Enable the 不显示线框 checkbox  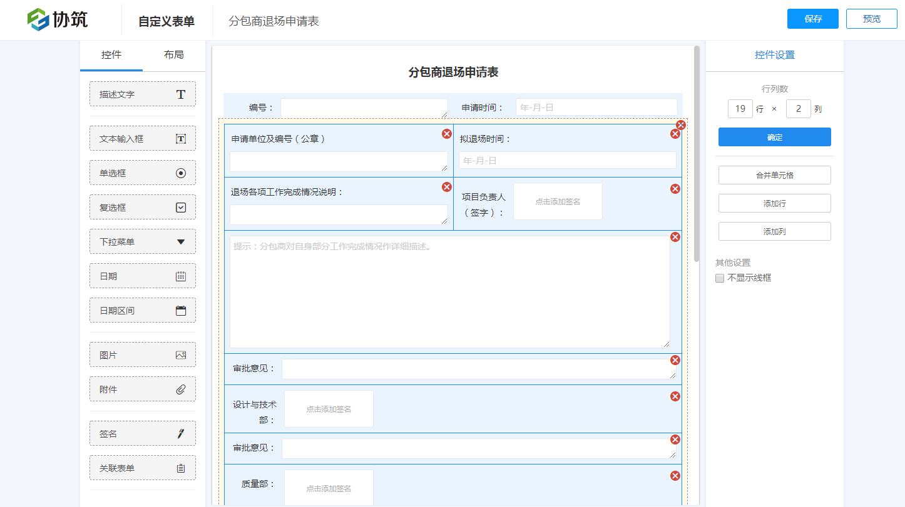720,278
